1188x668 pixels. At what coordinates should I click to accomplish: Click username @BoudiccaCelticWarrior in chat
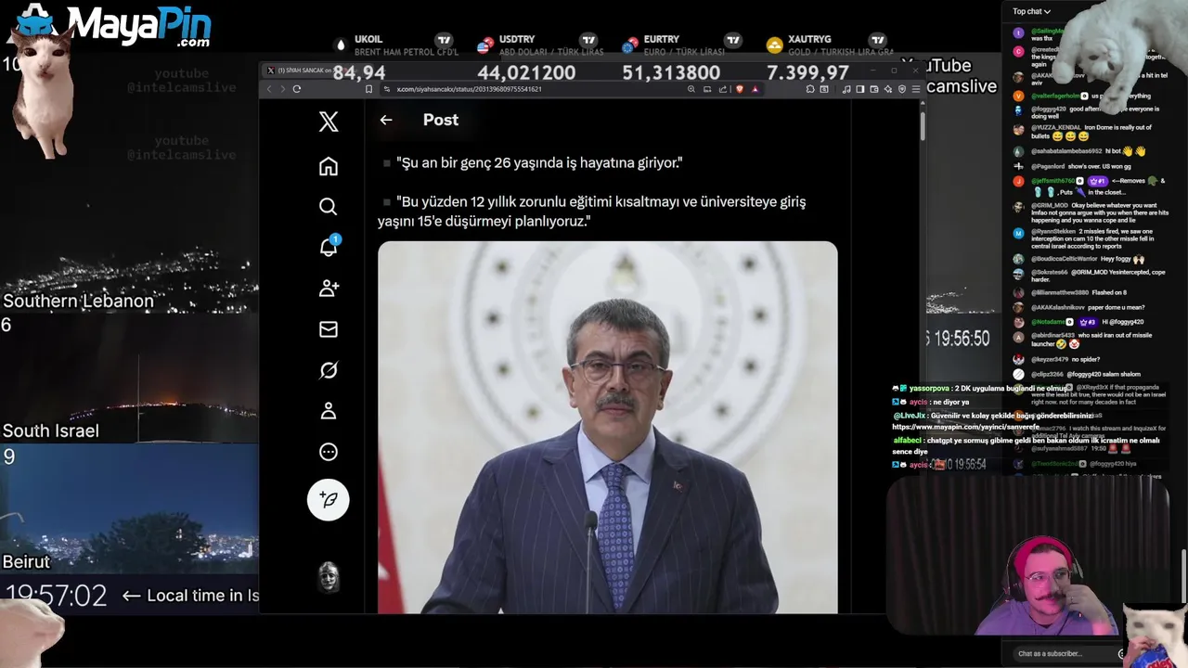coord(1065,259)
